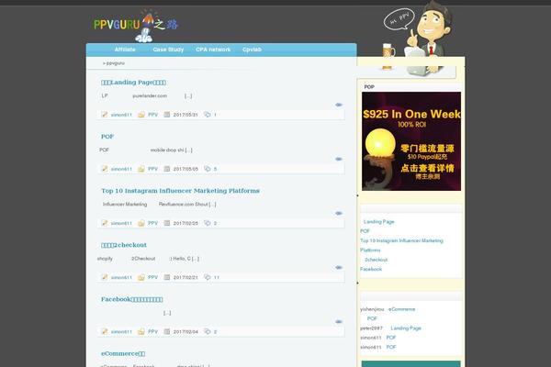Open the Case Study menu item
Image resolution: width=551 pixels, height=367 pixels.
pos(168,50)
